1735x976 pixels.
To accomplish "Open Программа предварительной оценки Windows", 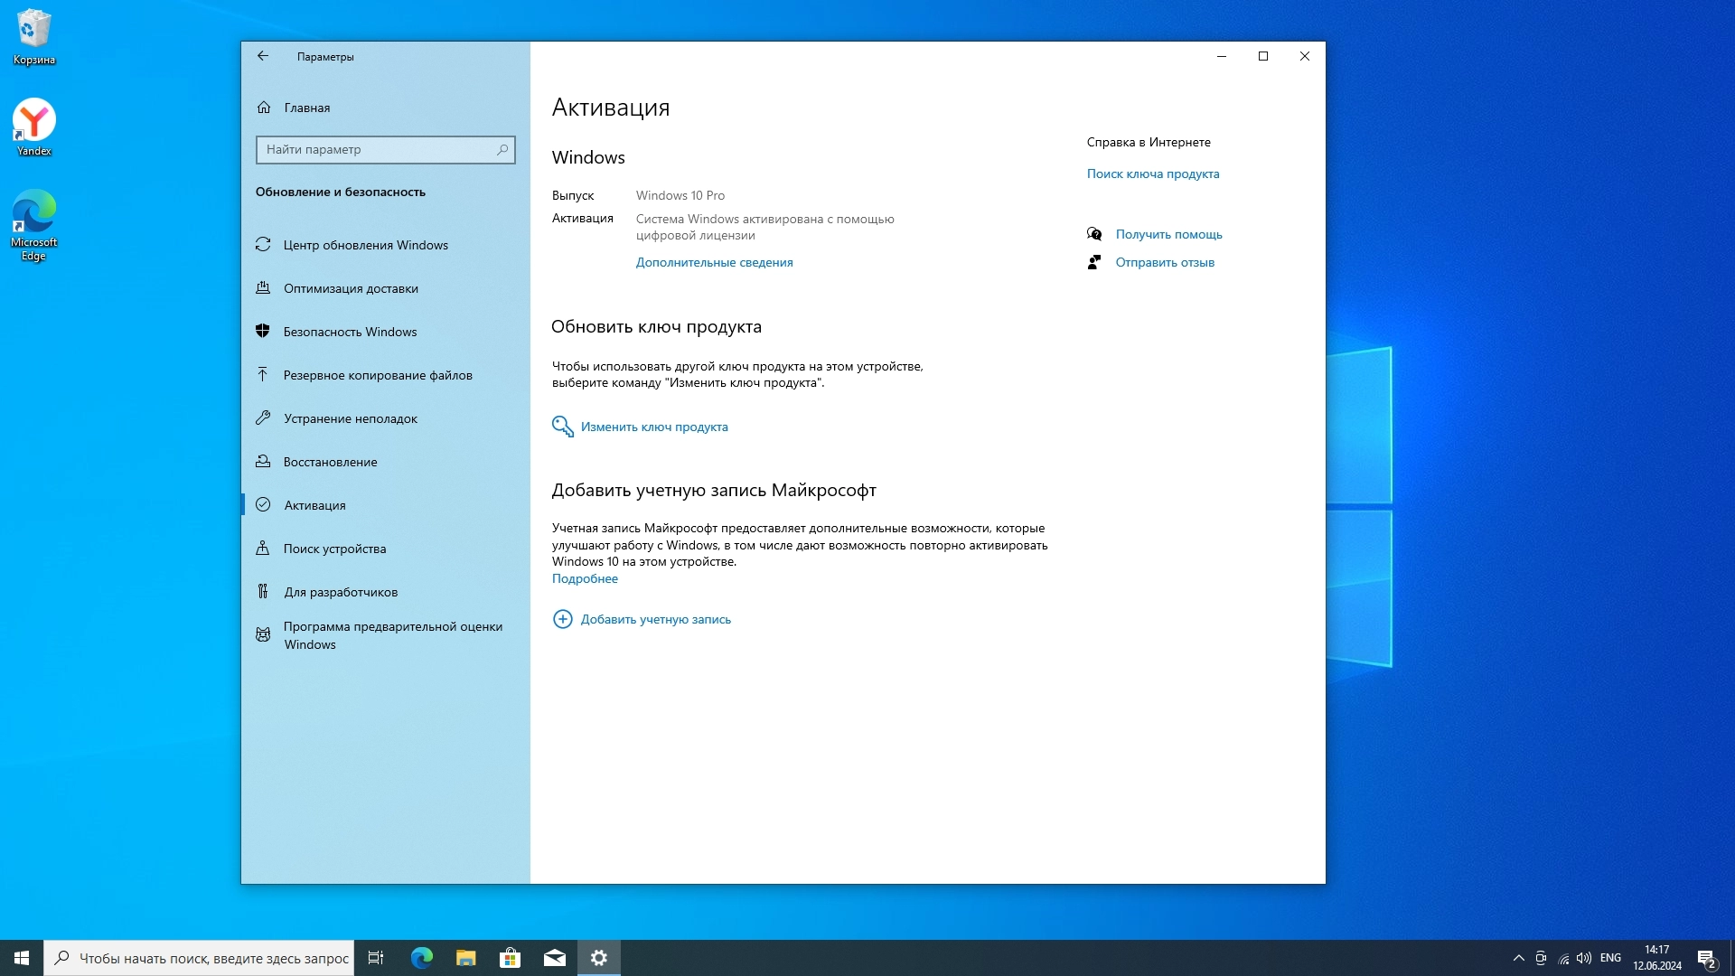I will point(392,635).
